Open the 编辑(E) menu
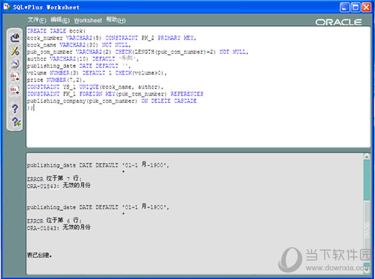Image resolution: width=375 pixels, height=279 pixels. tap(60, 20)
